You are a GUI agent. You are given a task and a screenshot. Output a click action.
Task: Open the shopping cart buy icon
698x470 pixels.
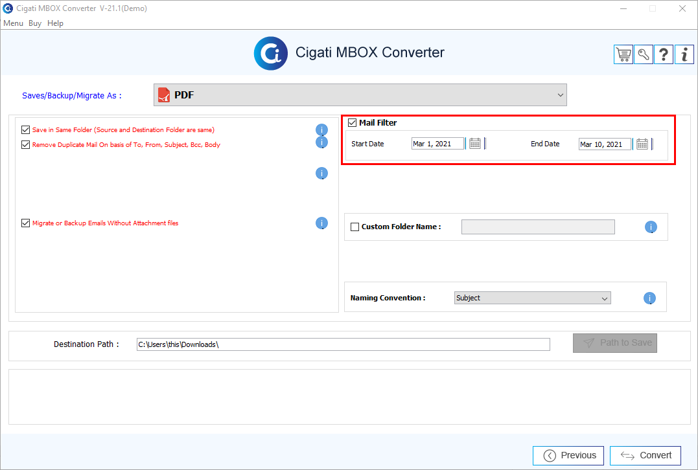[623, 54]
